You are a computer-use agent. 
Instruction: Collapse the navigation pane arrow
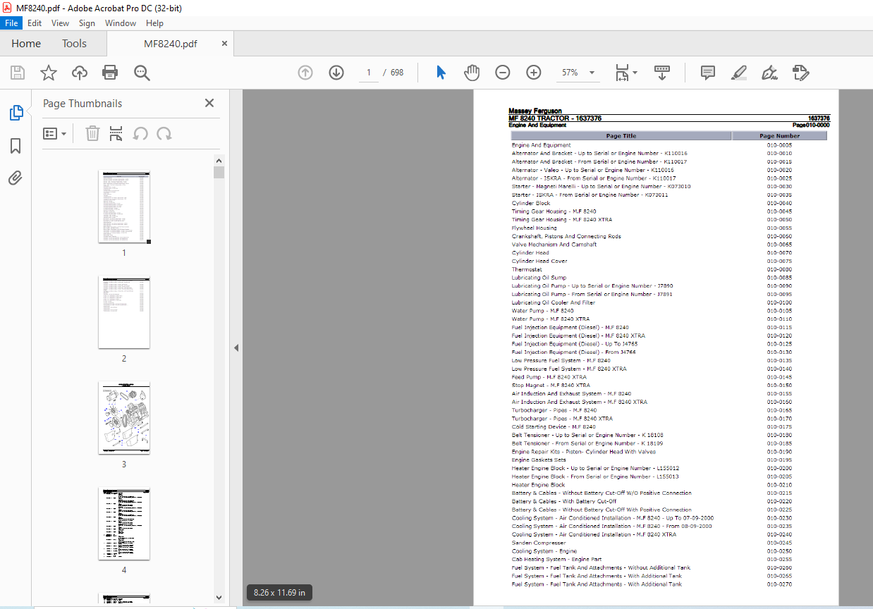(236, 347)
